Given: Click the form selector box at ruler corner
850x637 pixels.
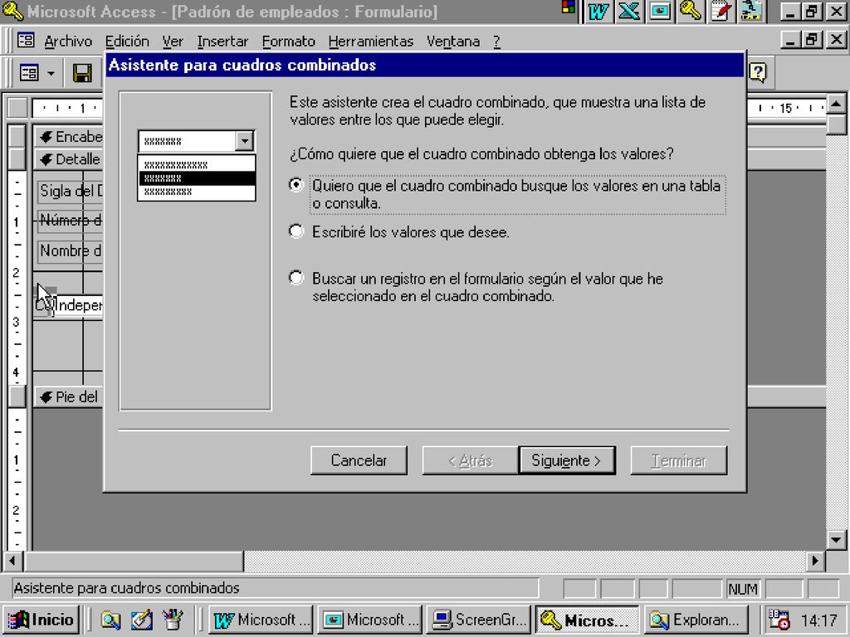Looking at the screenshot, I should tap(17, 108).
